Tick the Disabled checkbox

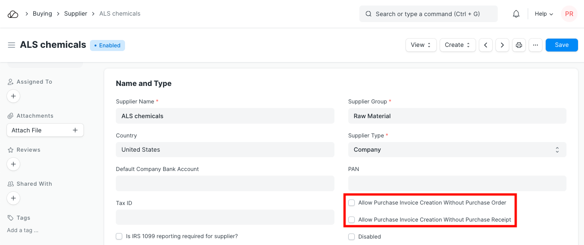point(352,237)
